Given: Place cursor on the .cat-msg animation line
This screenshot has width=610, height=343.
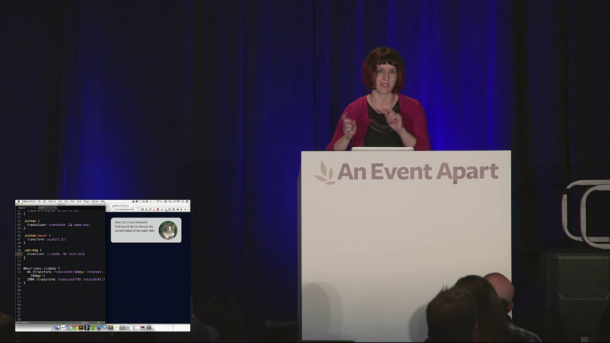Looking at the screenshot, I should tap(56, 254).
